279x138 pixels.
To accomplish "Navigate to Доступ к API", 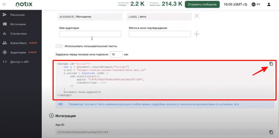I will click(19, 62).
